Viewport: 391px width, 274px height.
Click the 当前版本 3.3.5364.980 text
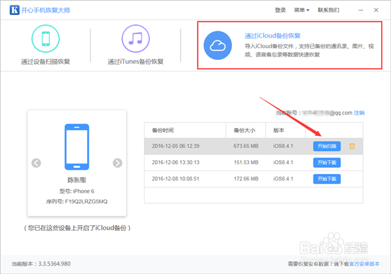[41, 264]
